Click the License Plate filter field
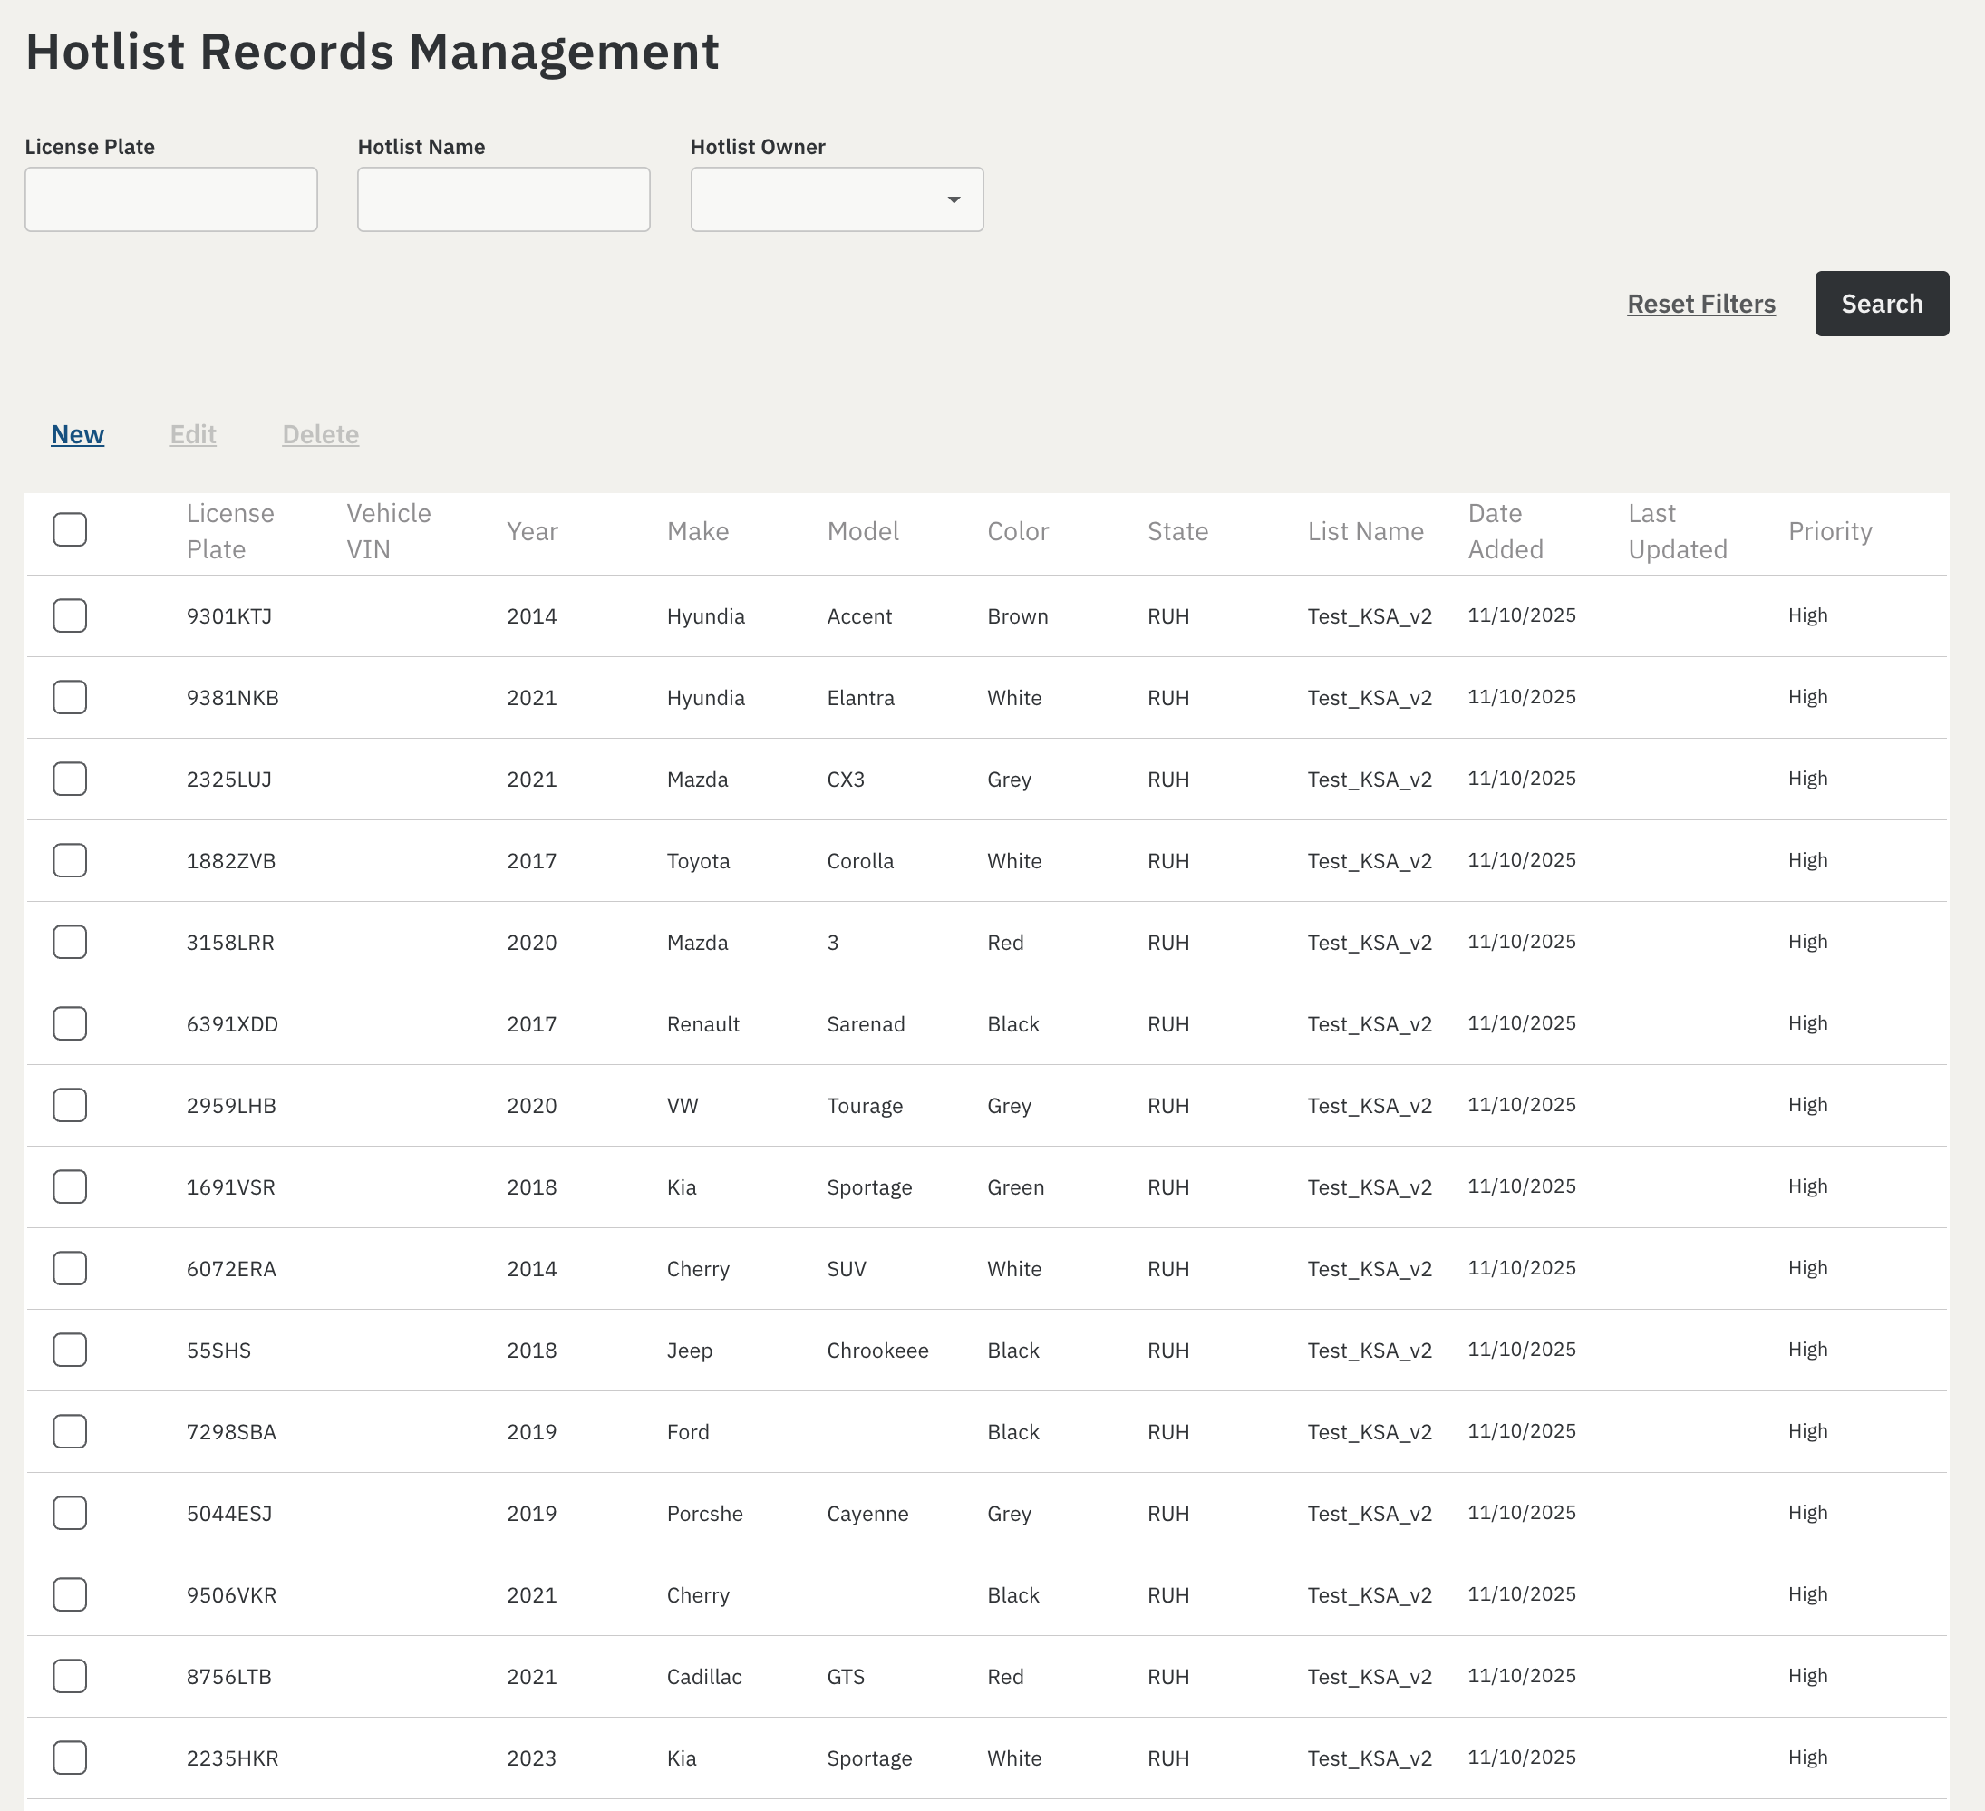The width and height of the screenshot is (1985, 1811). pyautogui.click(x=171, y=199)
